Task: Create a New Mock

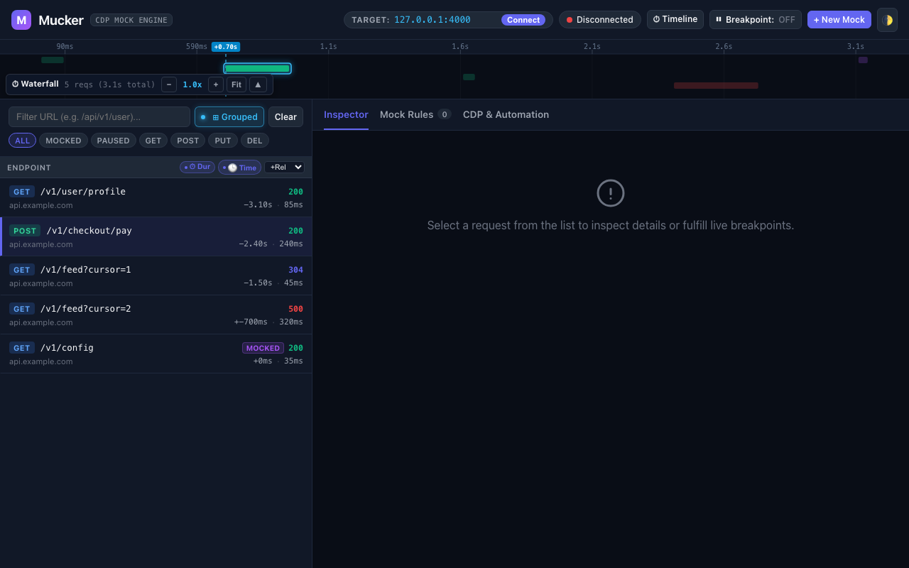Action: 839,20
